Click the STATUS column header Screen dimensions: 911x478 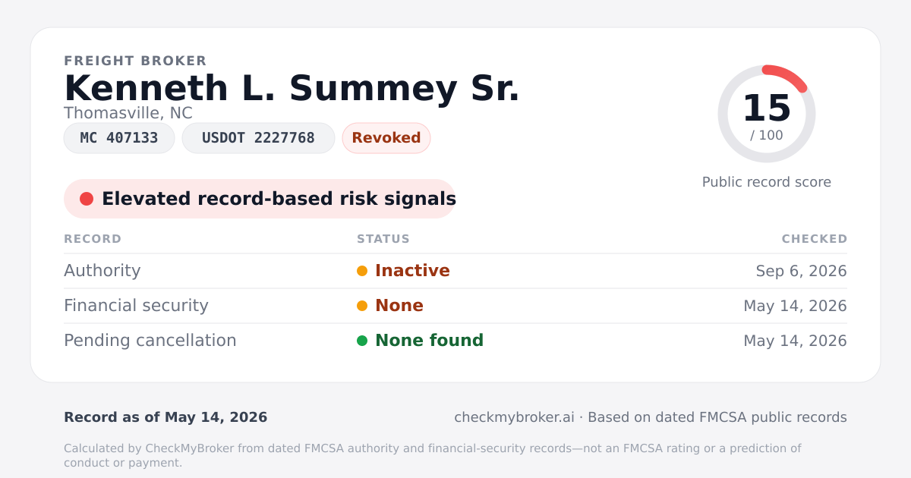[x=383, y=239]
